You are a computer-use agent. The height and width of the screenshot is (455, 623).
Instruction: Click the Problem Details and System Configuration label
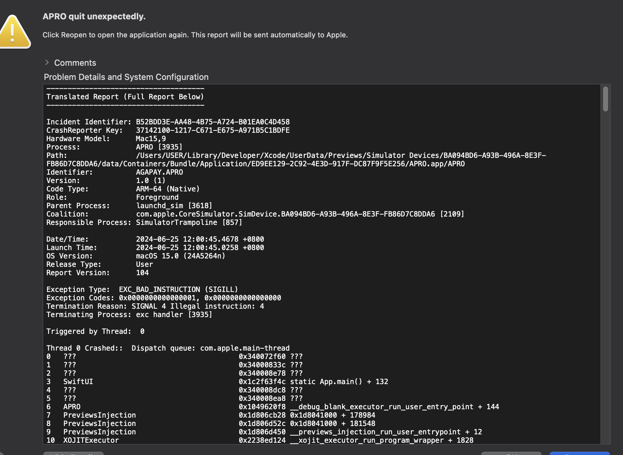coord(126,77)
